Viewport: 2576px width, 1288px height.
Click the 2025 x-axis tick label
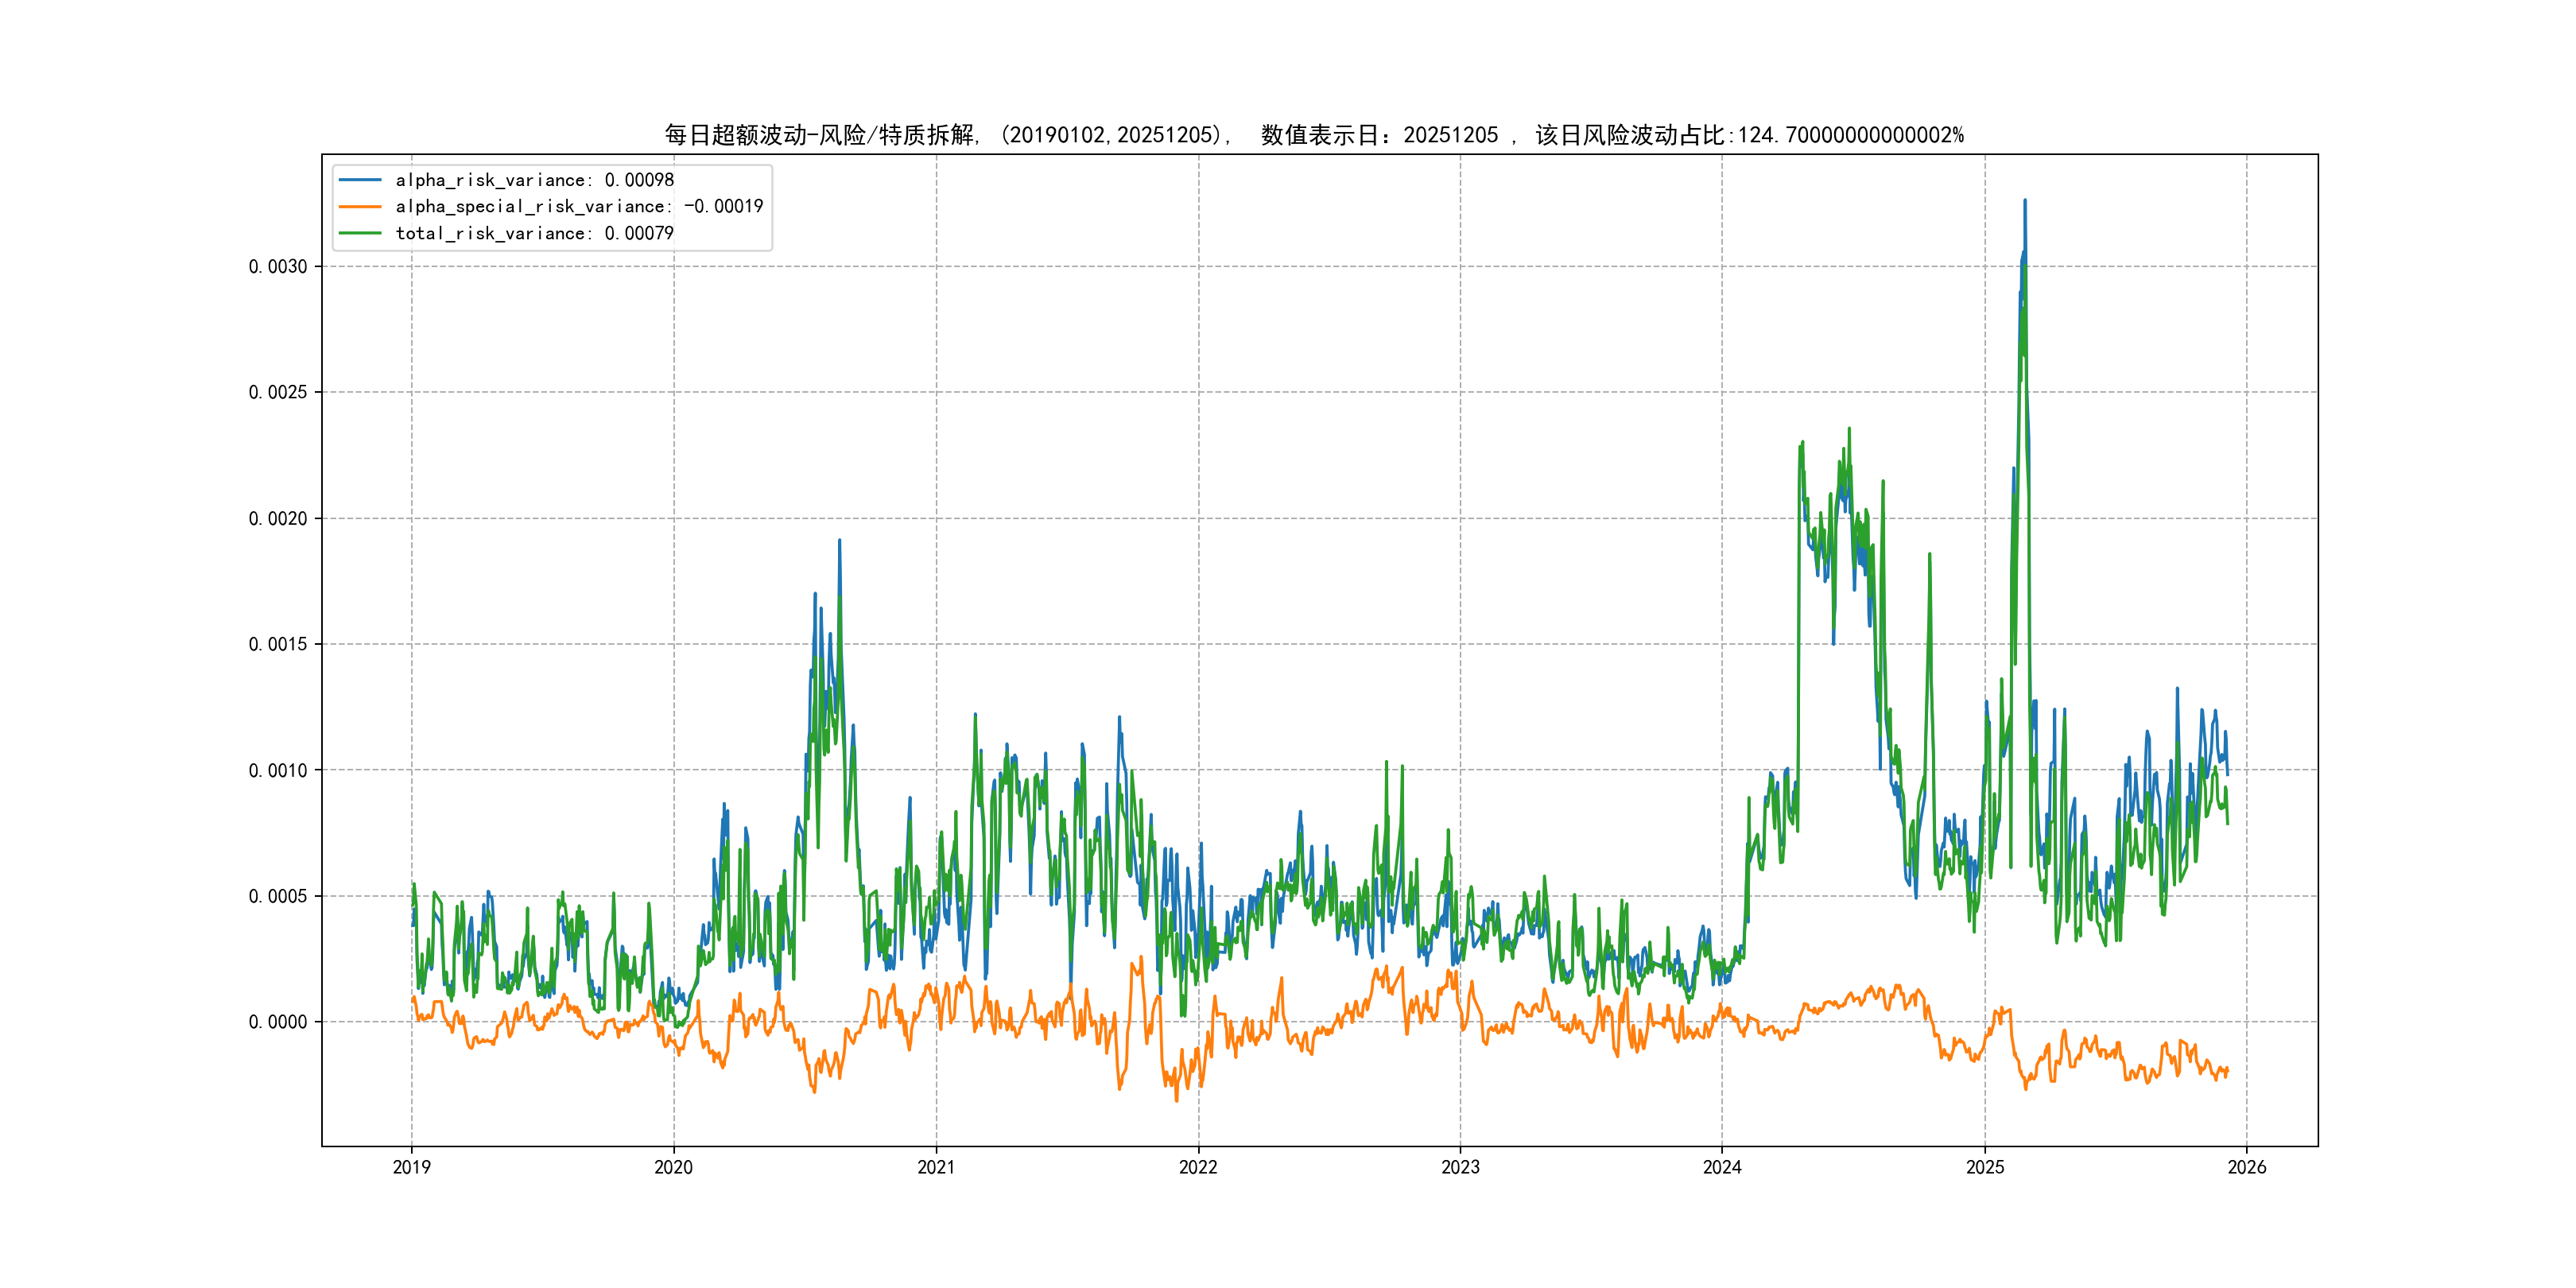pyautogui.click(x=1985, y=1167)
